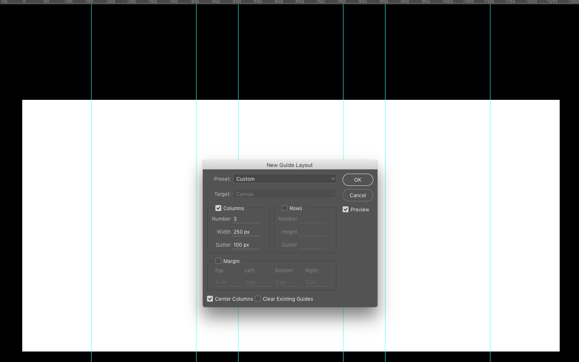Click the Gutter field under Rows

pyautogui.click(x=312, y=245)
